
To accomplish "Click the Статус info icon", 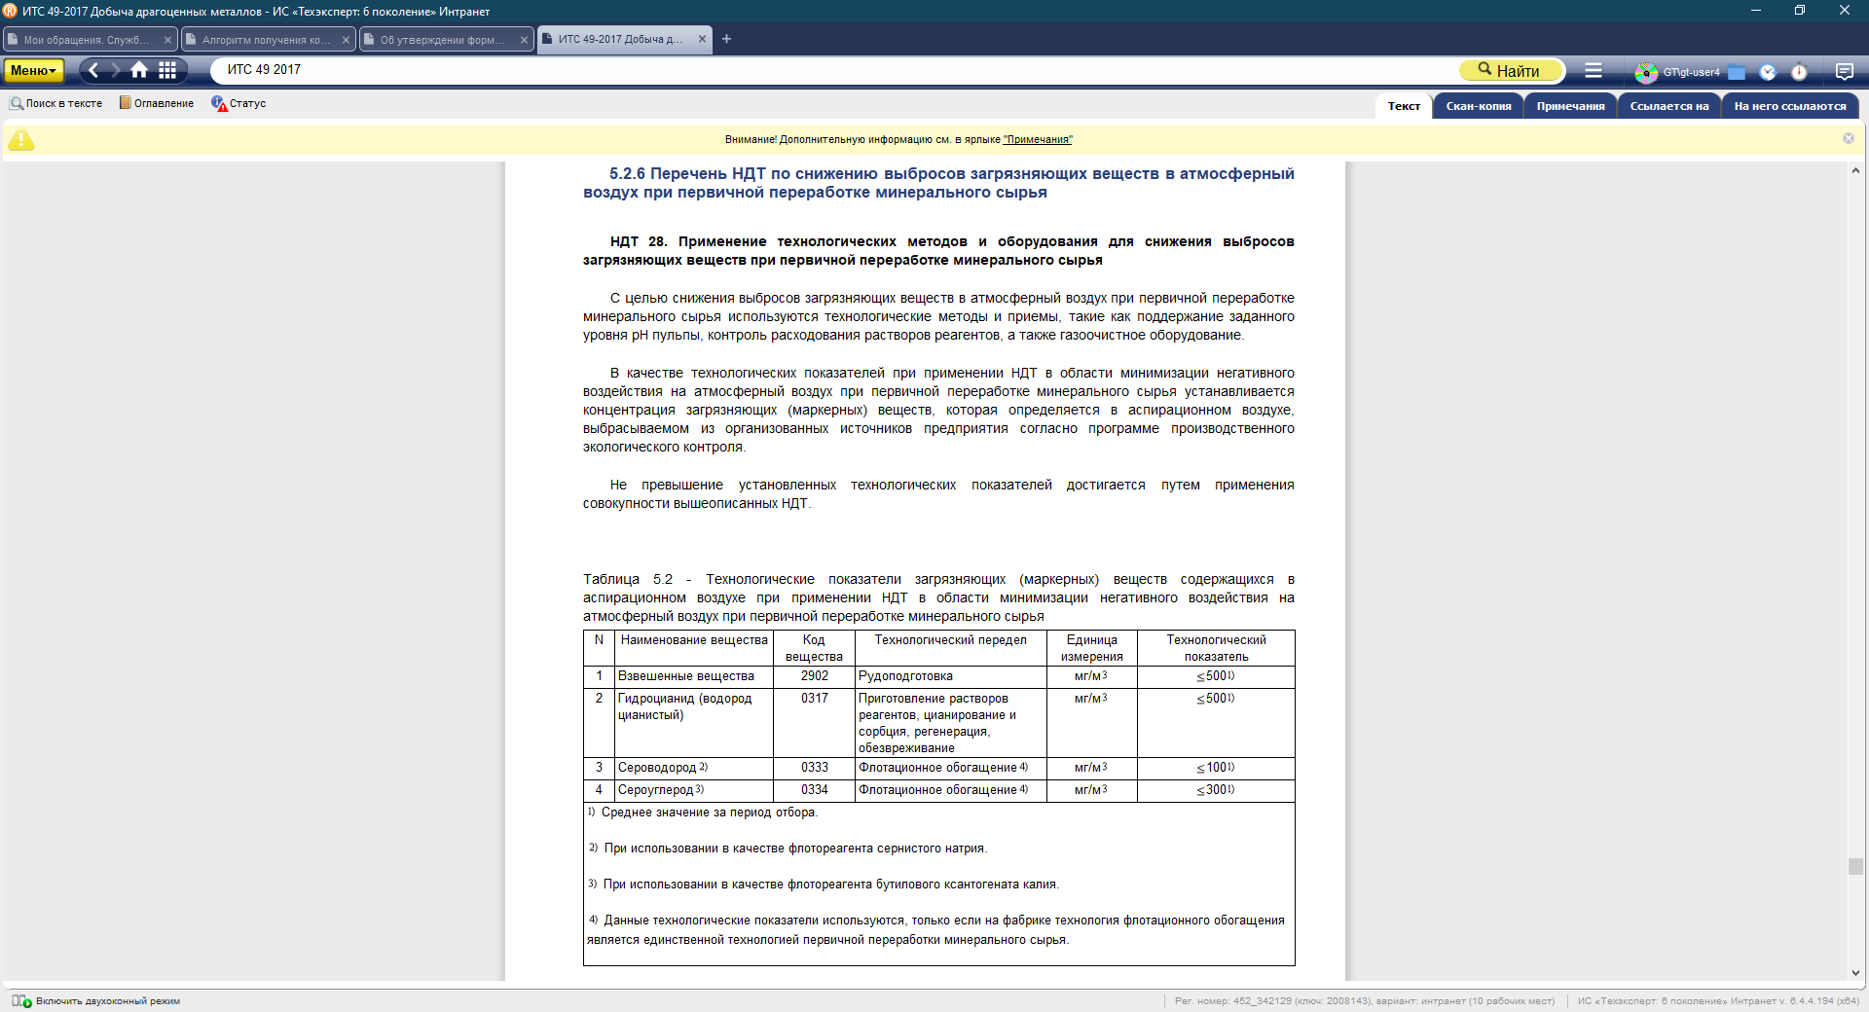I will [x=219, y=103].
